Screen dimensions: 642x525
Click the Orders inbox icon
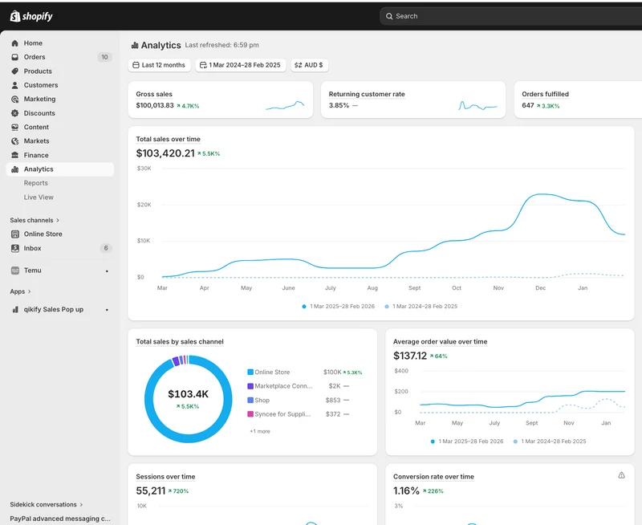point(14,57)
